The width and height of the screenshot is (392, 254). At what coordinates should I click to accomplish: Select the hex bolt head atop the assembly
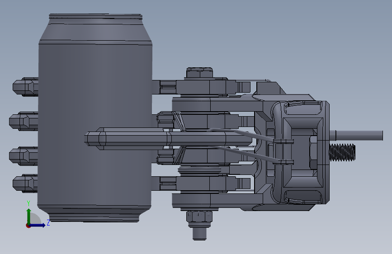pyautogui.click(x=199, y=72)
